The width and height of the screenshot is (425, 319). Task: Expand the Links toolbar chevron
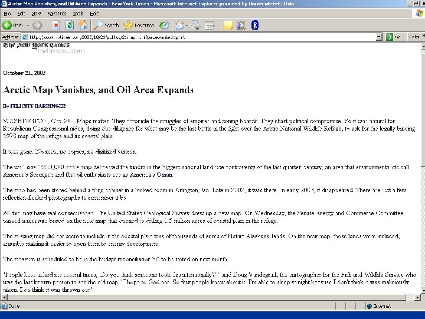423,36
